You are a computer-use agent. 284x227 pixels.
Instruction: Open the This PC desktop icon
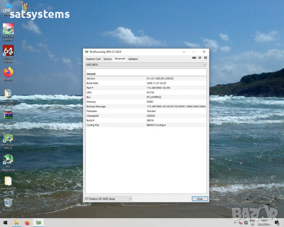pyautogui.click(x=8, y=9)
